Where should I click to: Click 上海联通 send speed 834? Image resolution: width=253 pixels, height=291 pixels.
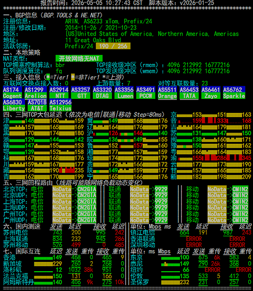(57, 239)
